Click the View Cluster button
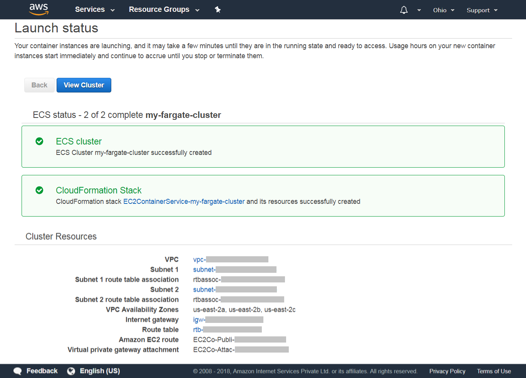 point(84,85)
